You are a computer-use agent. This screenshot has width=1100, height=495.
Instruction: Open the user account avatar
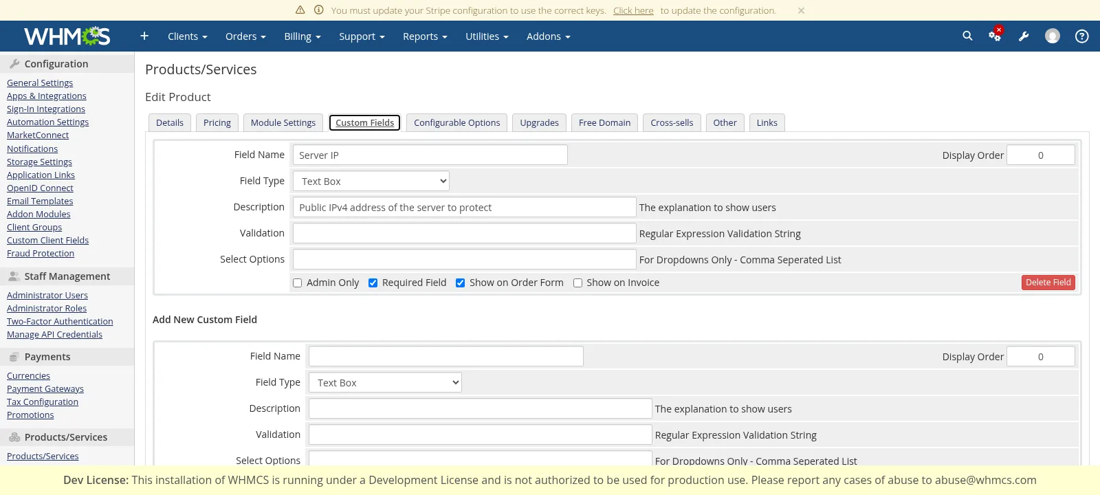coord(1053,36)
